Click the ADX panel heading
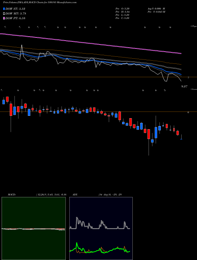Screen dimensions: 197x260 75,195
